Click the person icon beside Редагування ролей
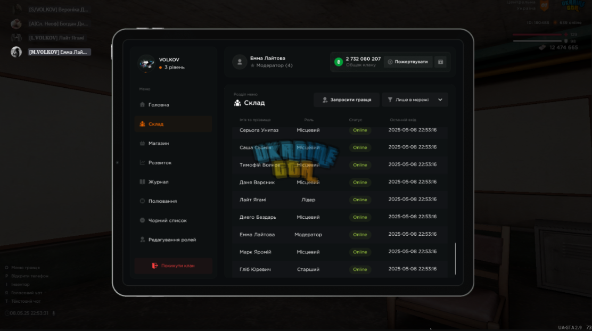Image resolution: width=592 pixels, height=331 pixels. point(142,239)
